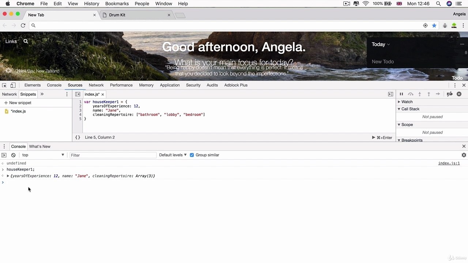Image resolution: width=468 pixels, height=263 pixels.
Task: Toggle the device toolbar icon
Action: click(x=13, y=85)
